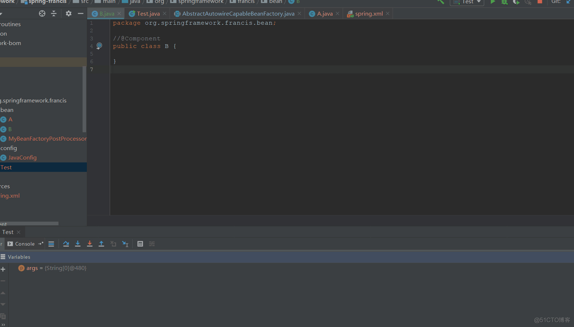Close the A.java tab
This screenshot has height=327, width=574.
337,14
